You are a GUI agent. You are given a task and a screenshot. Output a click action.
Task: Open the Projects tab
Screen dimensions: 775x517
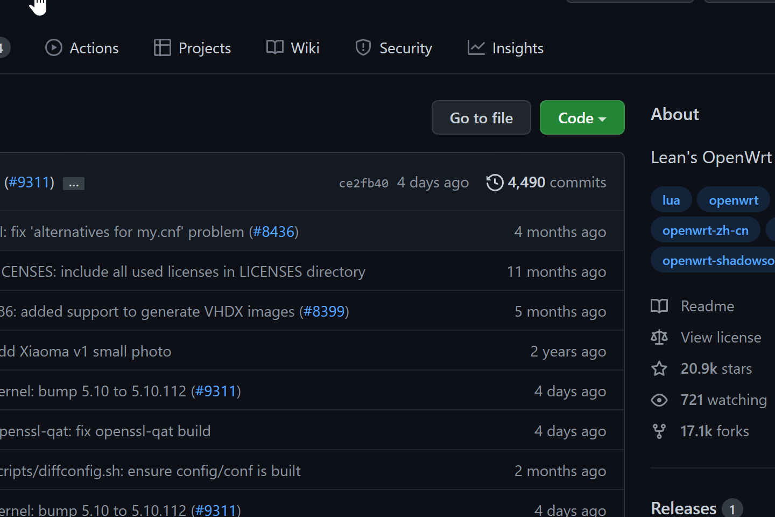(x=192, y=48)
